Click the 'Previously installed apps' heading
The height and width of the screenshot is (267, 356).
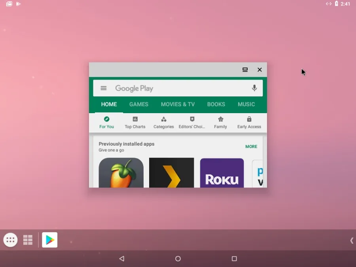(127, 144)
